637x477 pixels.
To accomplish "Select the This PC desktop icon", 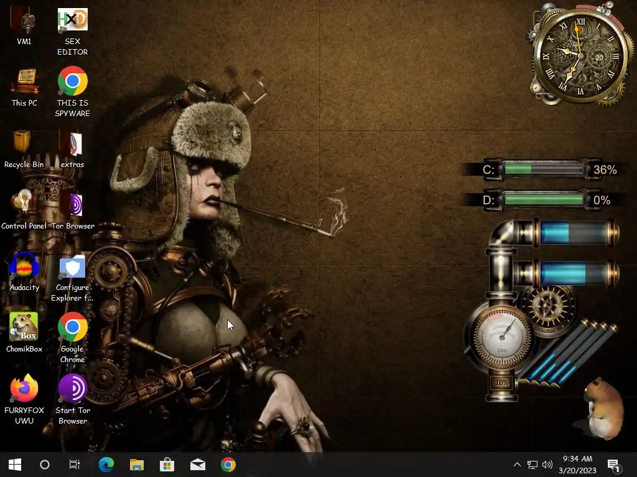I will 24,88.
